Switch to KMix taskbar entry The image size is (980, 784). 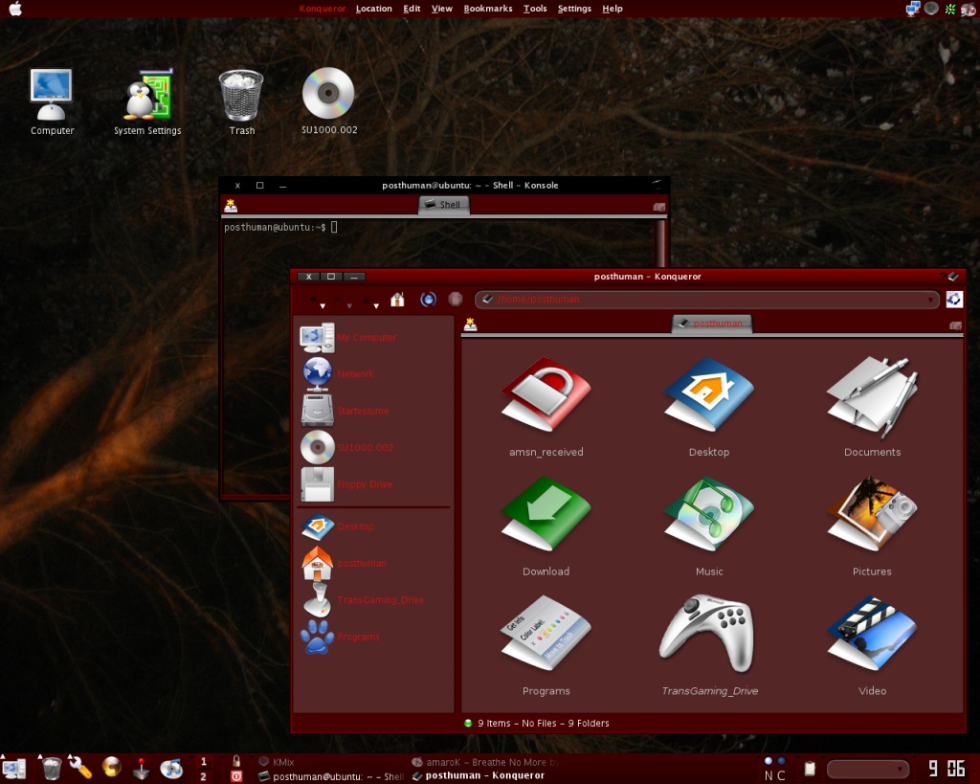coord(277,762)
